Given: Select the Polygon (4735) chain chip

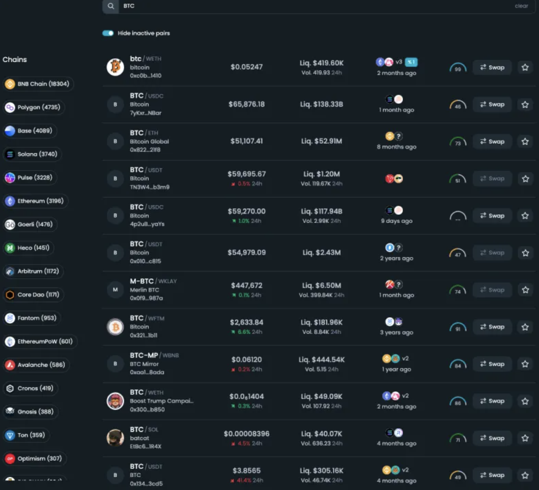Looking at the screenshot, I should (x=34, y=107).
